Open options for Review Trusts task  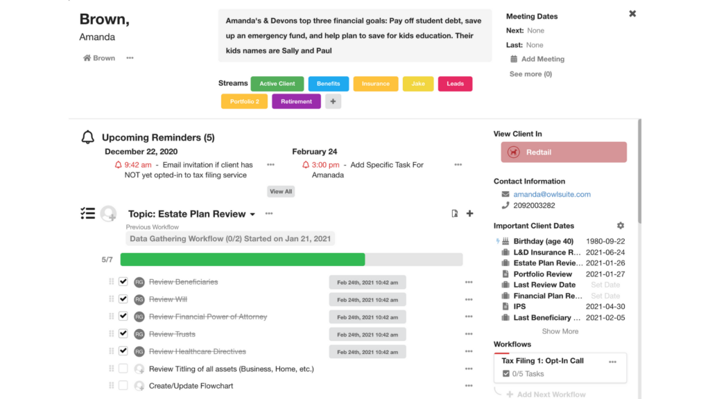469,334
